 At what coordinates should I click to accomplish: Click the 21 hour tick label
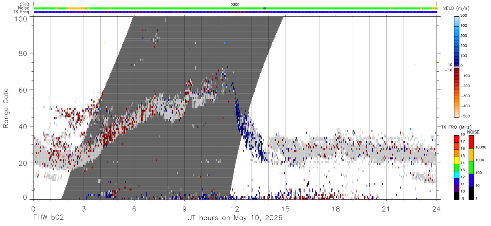pyautogui.click(x=386, y=208)
